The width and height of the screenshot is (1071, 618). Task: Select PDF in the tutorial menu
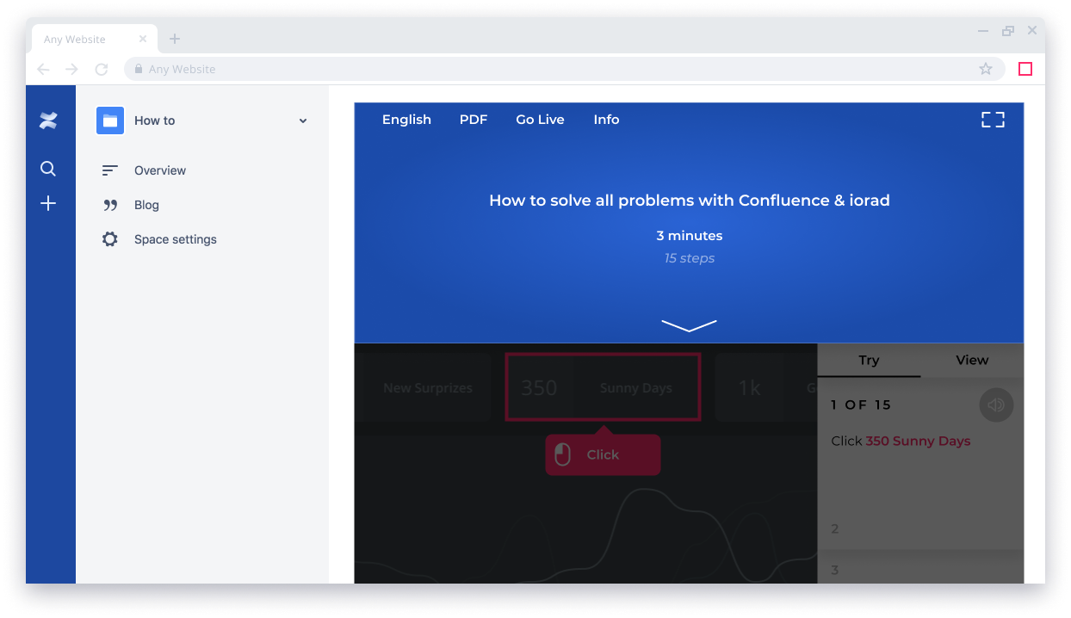[474, 120]
